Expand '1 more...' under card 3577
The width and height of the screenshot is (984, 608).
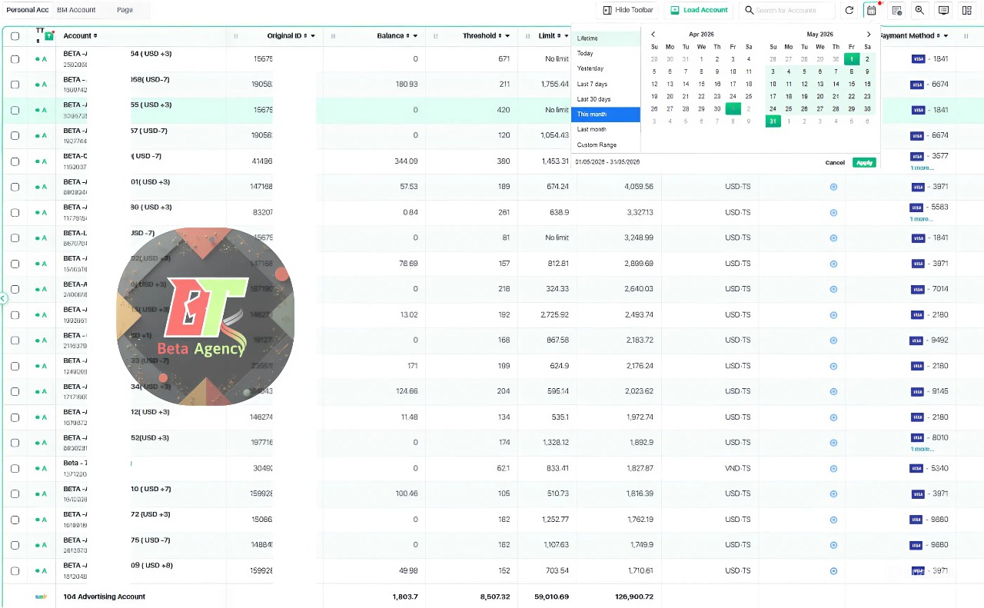922,168
